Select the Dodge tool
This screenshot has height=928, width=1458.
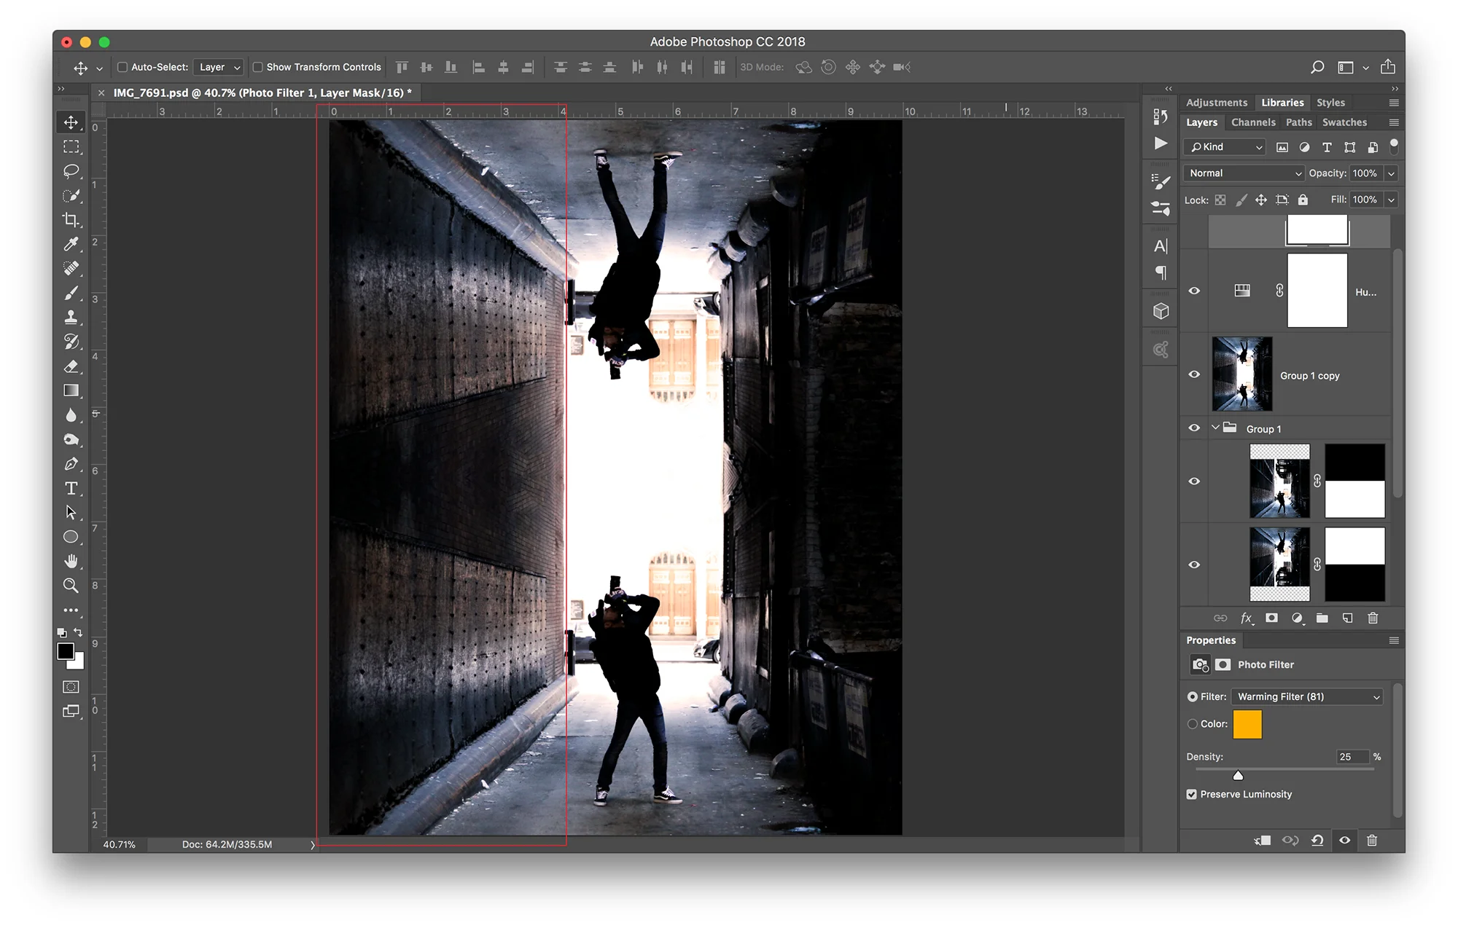point(71,439)
